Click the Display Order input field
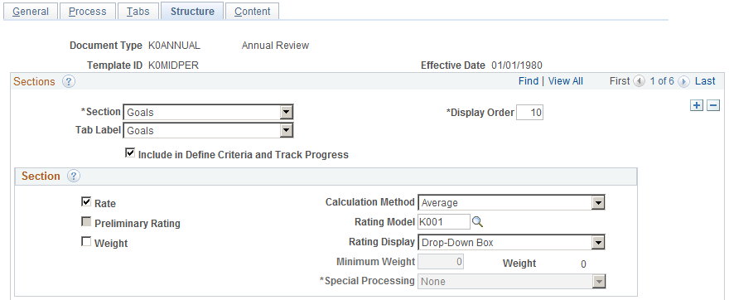The image size is (729, 300). (x=530, y=113)
